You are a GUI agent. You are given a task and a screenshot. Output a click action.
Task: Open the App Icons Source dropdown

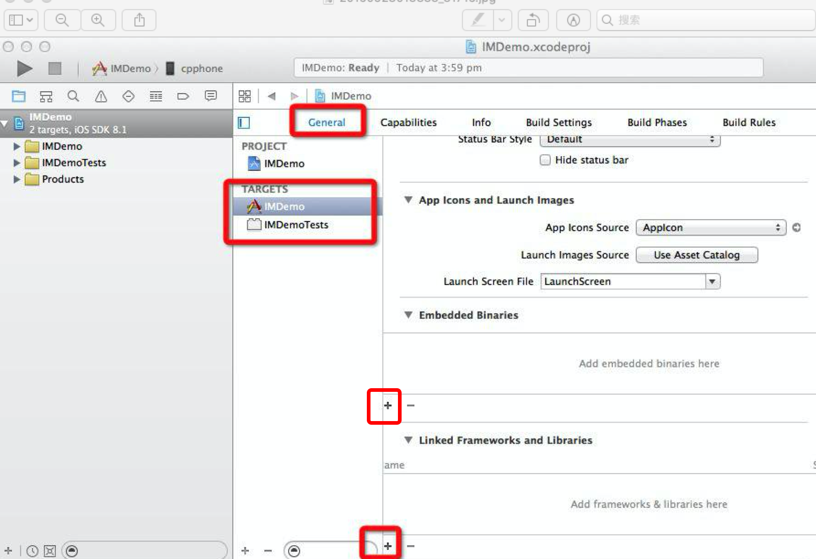(x=711, y=227)
